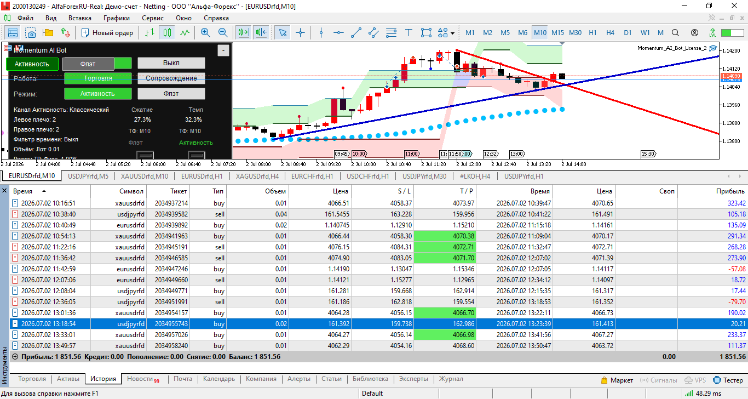Open the shapes tool dropdown arrow

[453, 33]
